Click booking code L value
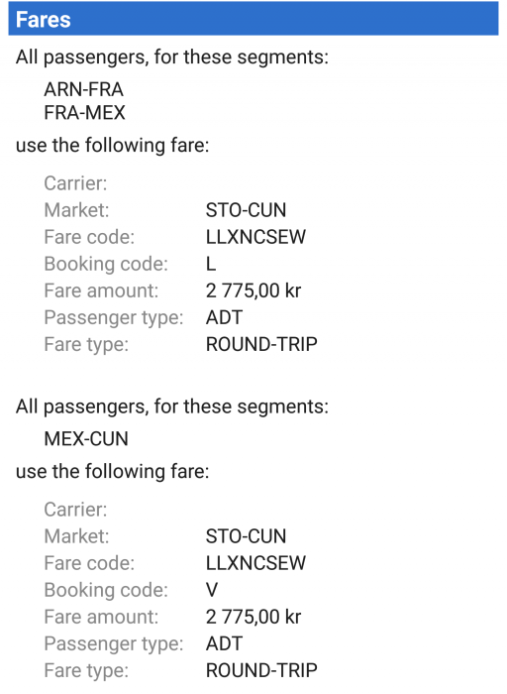Screen dimensions: 507x694 click(211, 264)
